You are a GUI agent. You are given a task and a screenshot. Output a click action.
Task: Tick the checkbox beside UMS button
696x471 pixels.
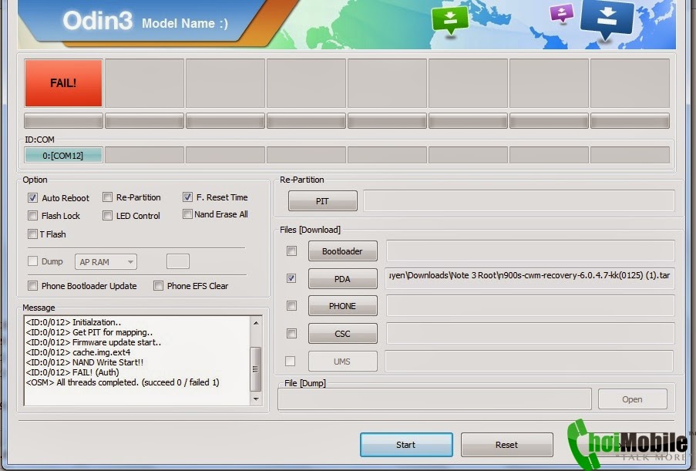(291, 362)
